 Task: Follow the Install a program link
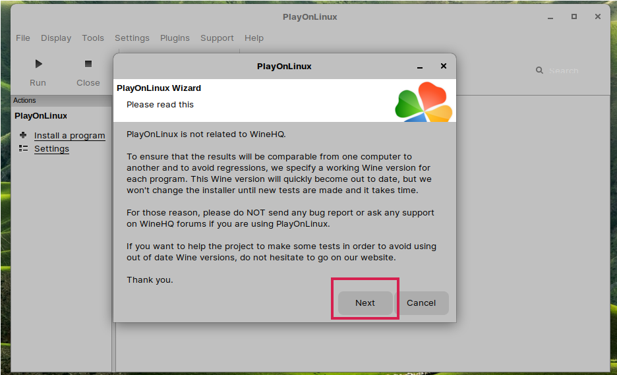[70, 135]
